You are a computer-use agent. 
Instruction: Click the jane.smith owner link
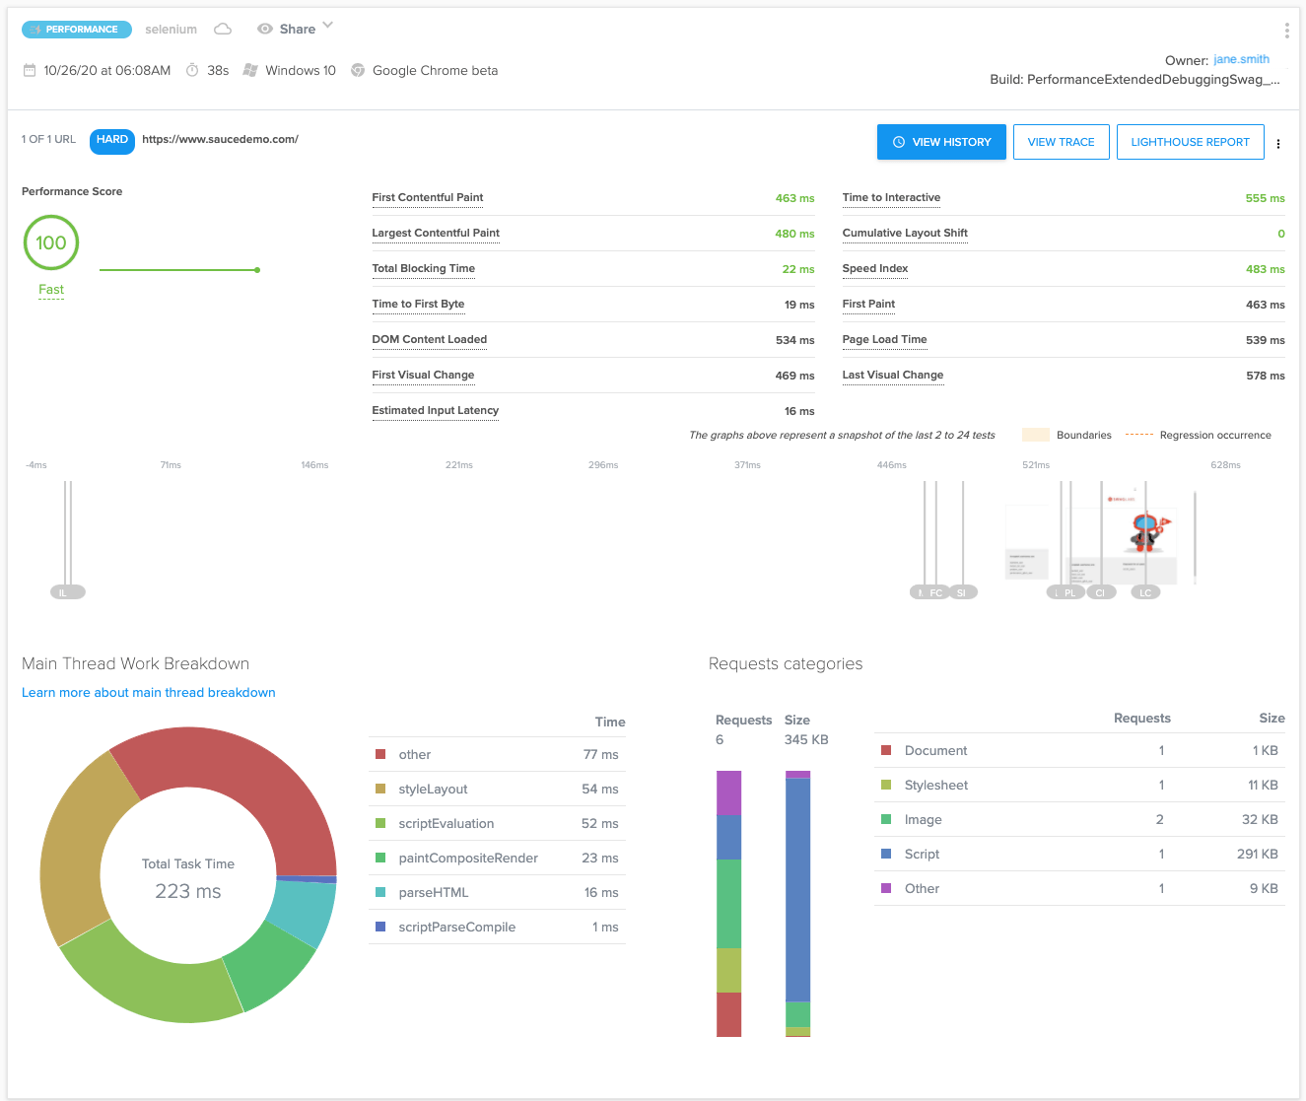pos(1241,59)
